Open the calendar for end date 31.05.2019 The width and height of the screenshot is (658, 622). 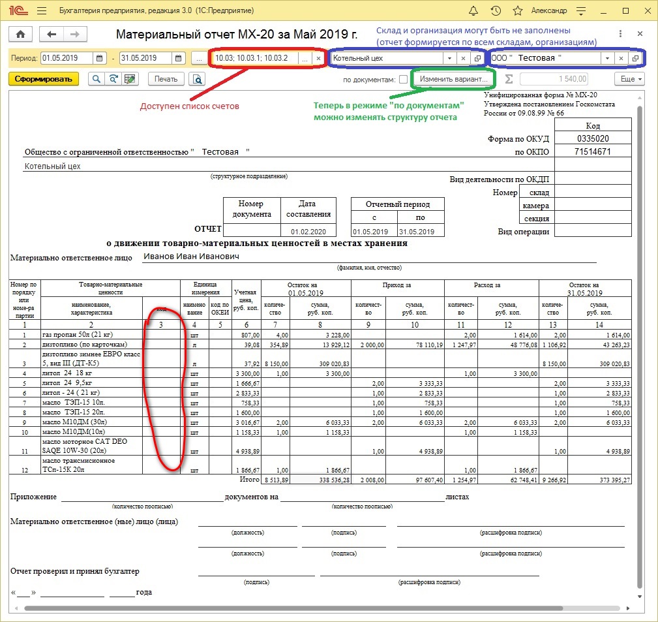point(178,58)
